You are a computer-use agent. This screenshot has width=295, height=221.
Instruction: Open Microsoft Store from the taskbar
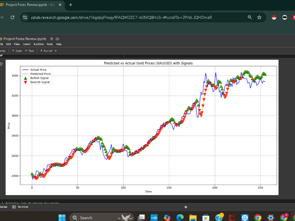pos(206,218)
